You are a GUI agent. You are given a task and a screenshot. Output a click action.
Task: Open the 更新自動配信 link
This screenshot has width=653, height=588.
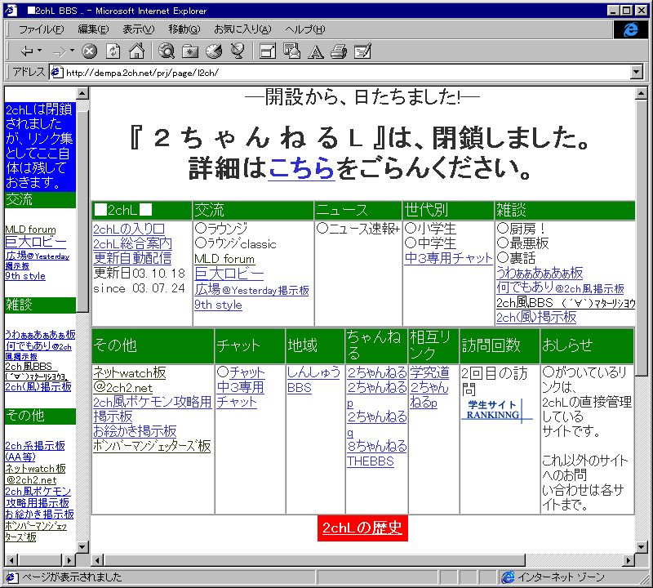(132, 258)
